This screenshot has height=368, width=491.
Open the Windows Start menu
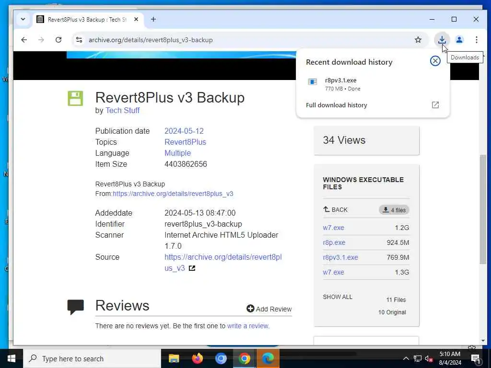click(12, 358)
